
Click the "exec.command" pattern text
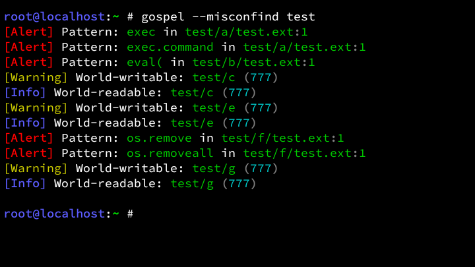pyautogui.click(x=170, y=47)
